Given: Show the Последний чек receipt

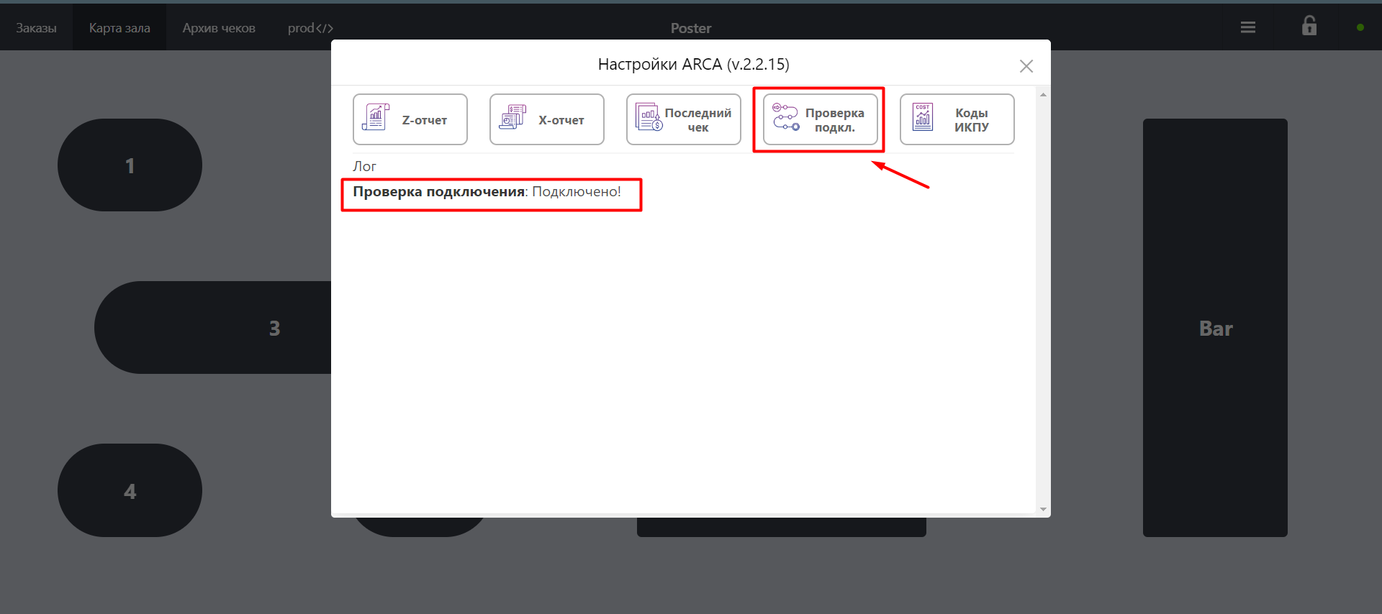Looking at the screenshot, I should point(683,119).
